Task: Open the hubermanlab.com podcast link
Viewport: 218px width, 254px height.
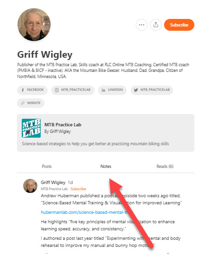Action: [x=85, y=212]
